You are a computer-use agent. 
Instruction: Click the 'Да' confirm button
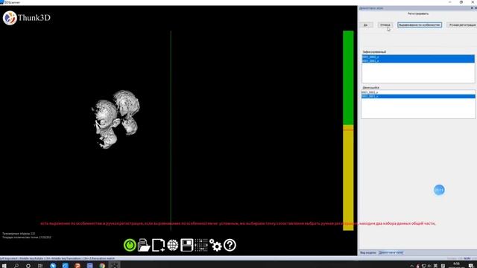366,25
